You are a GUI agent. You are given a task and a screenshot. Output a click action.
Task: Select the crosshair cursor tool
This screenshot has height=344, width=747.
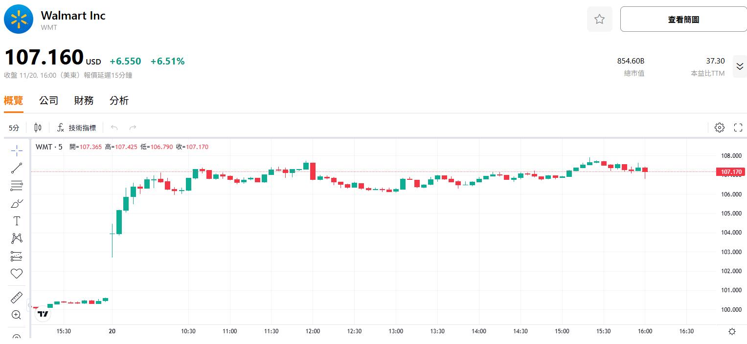click(17, 151)
